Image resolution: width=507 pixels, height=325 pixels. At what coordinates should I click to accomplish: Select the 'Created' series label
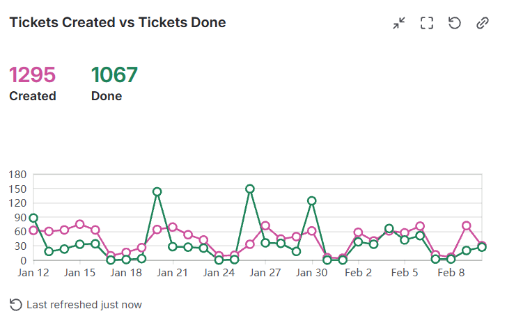click(x=32, y=96)
